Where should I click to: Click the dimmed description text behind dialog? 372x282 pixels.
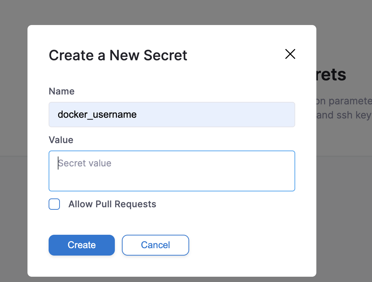344,108
